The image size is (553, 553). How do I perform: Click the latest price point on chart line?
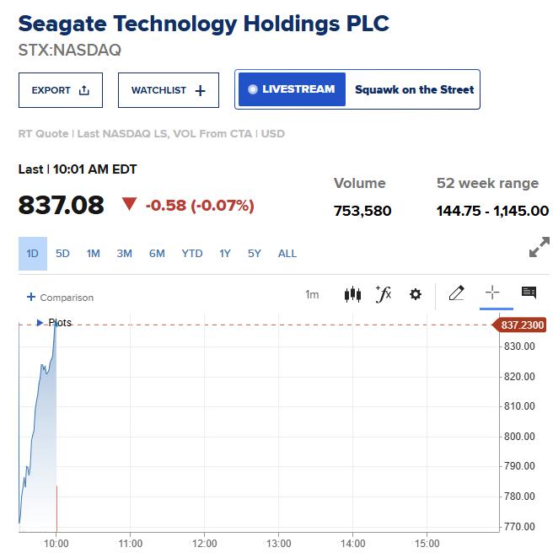click(x=56, y=325)
